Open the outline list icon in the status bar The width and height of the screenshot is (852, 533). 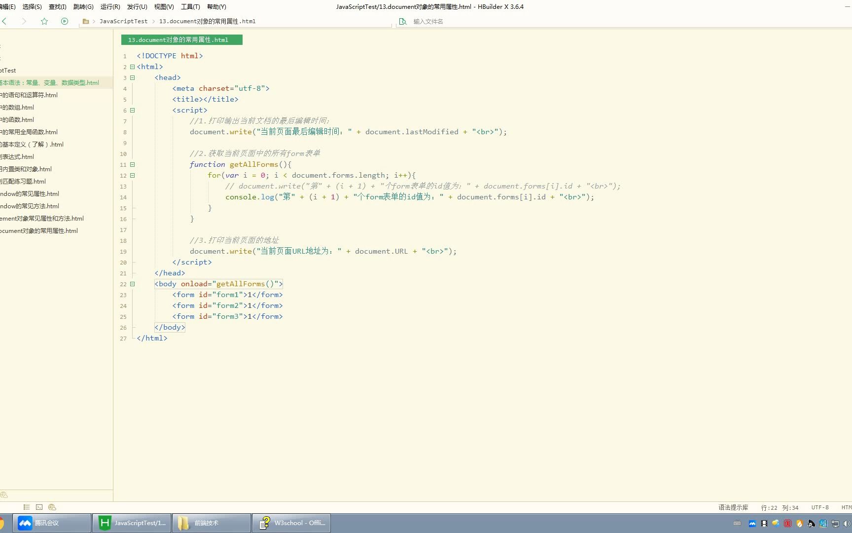coord(27,507)
